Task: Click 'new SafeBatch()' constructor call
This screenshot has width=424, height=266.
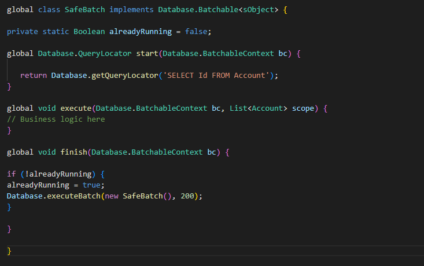Action: [x=138, y=196]
